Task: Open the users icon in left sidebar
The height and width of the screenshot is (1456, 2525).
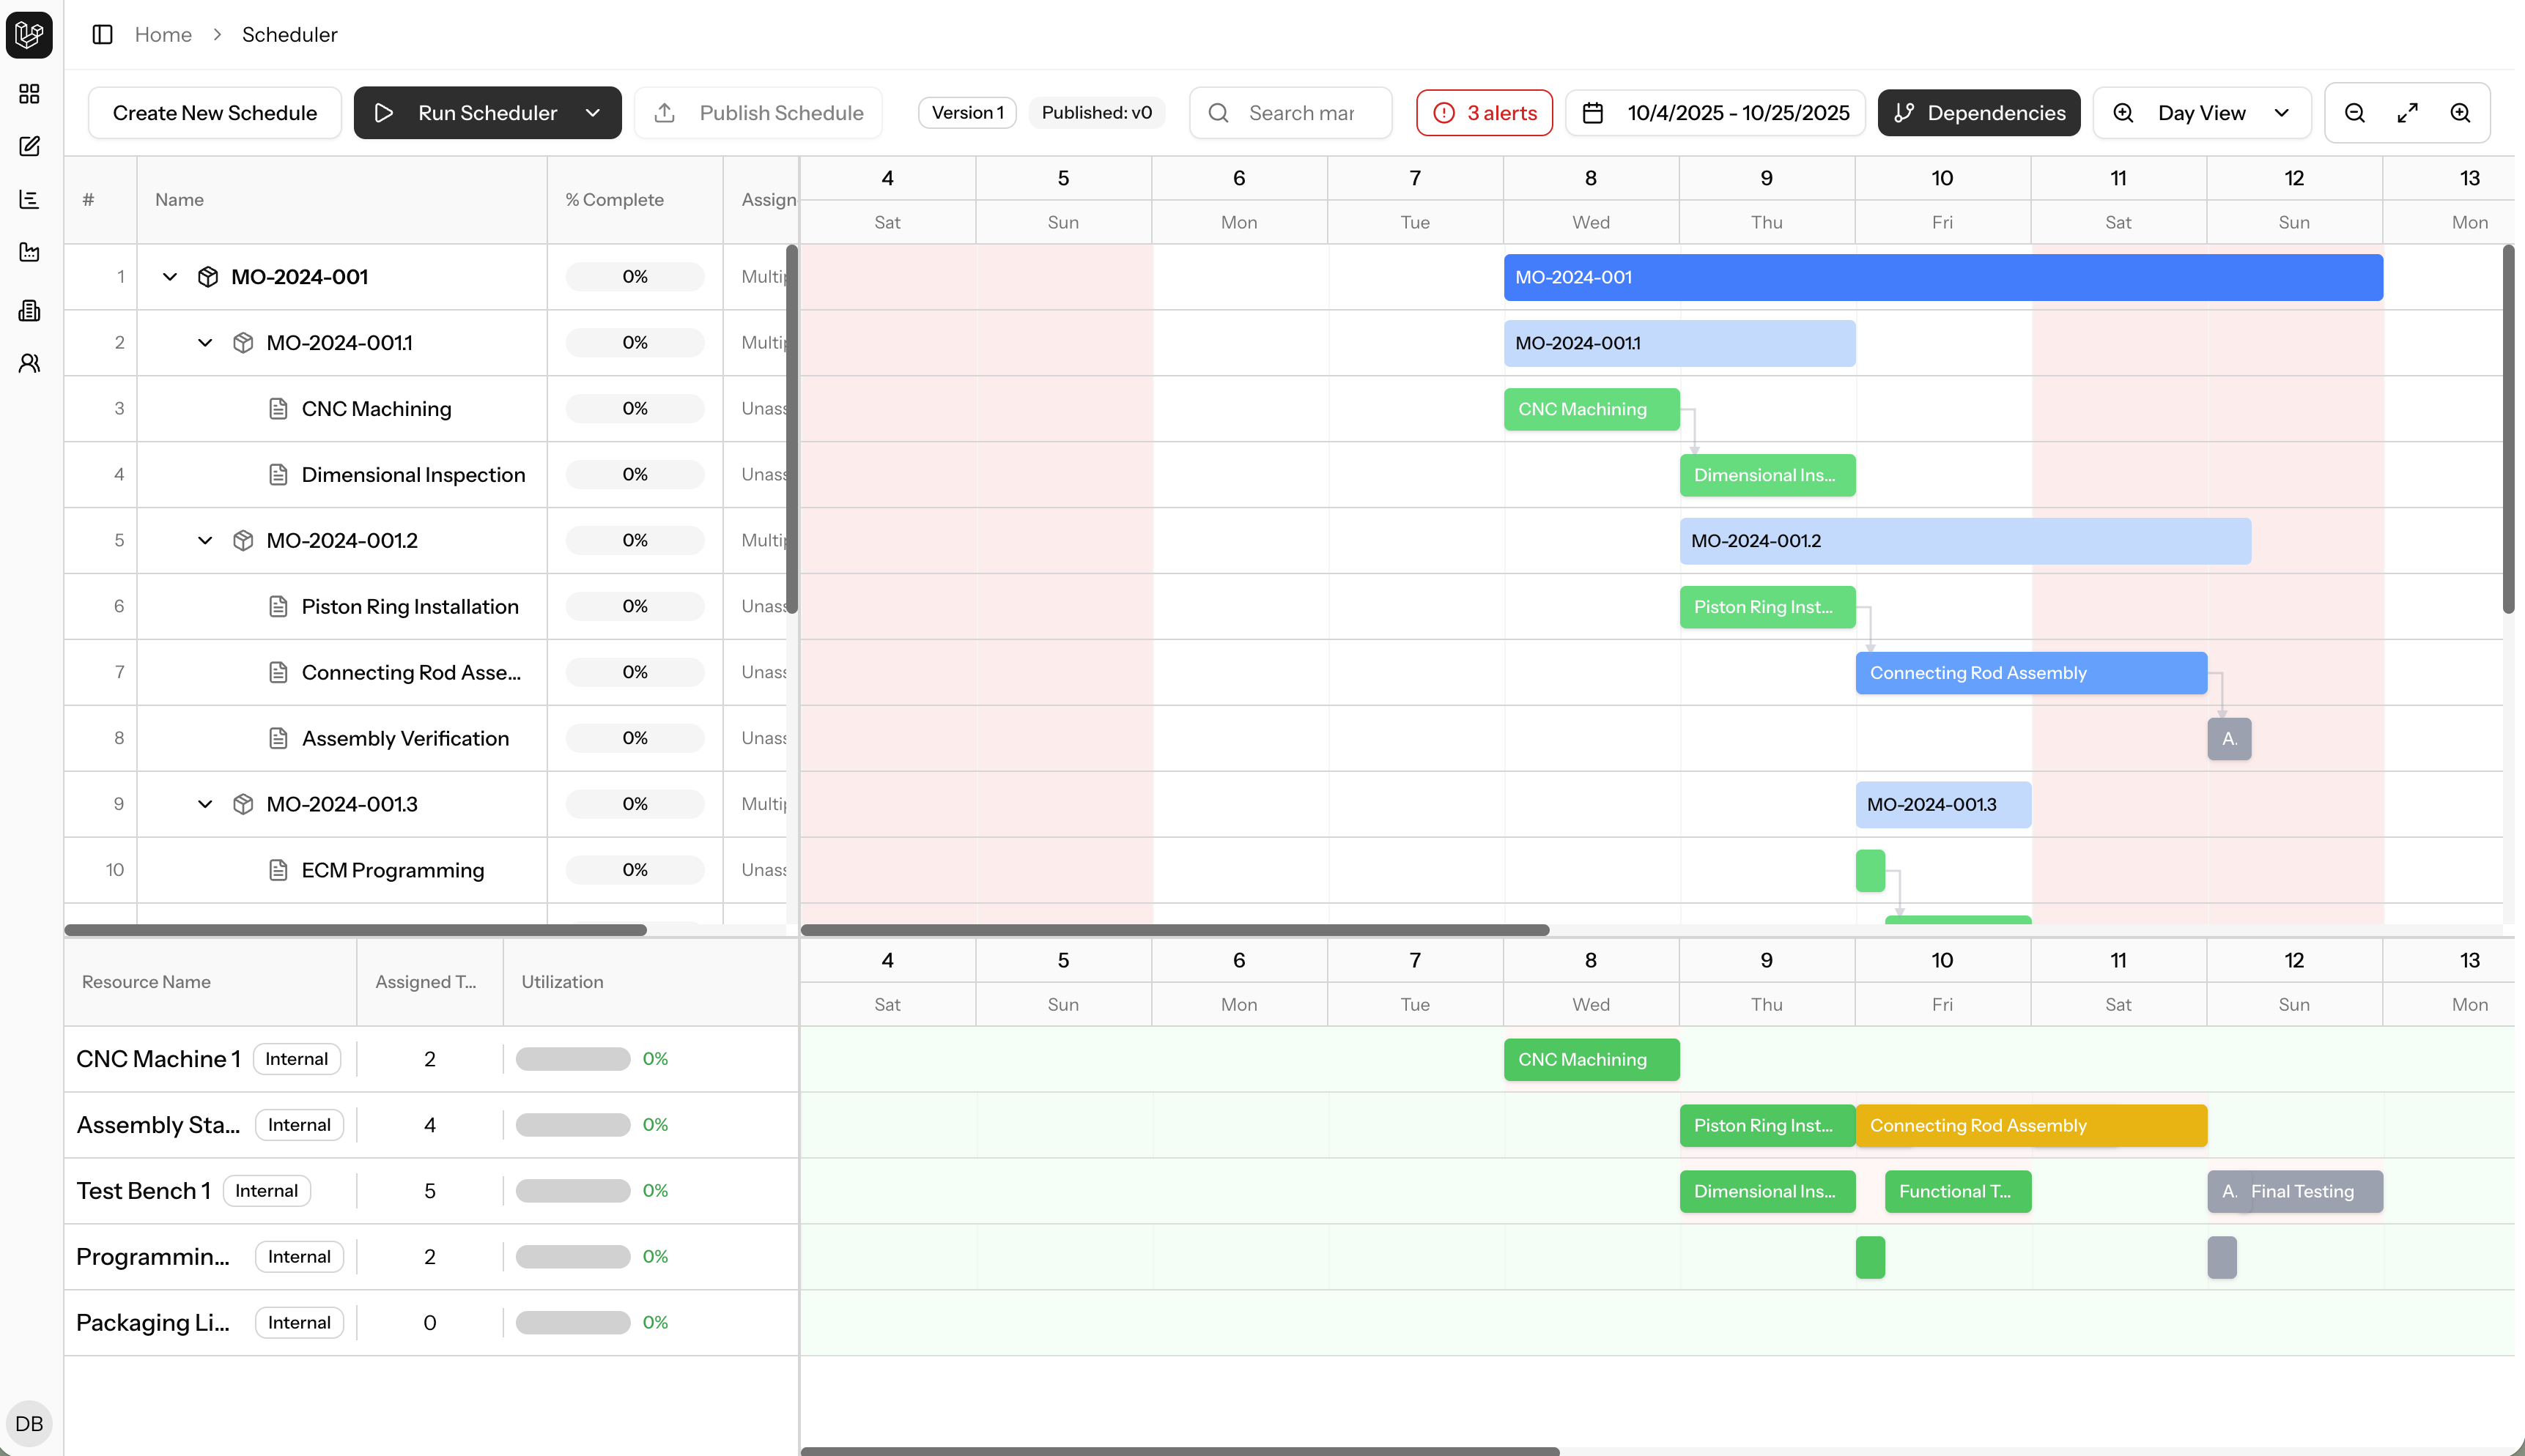Action: pos(29,363)
